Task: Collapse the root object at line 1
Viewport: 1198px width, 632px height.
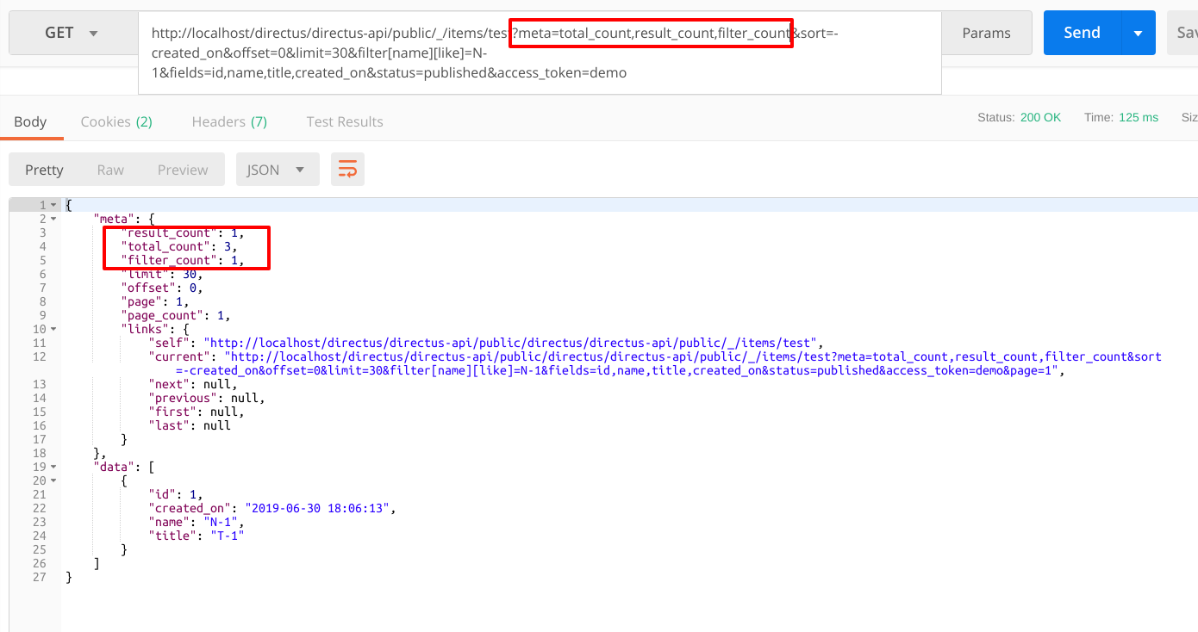Action: [x=53, y=205]
